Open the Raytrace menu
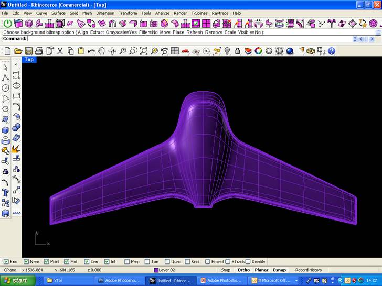The height and width of the screenshot is (286, 382). point(220,13)
